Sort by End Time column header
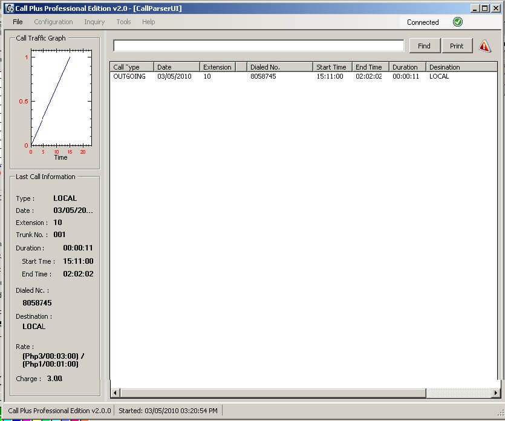This screenshot has height=421, width=505. [371, 67]
